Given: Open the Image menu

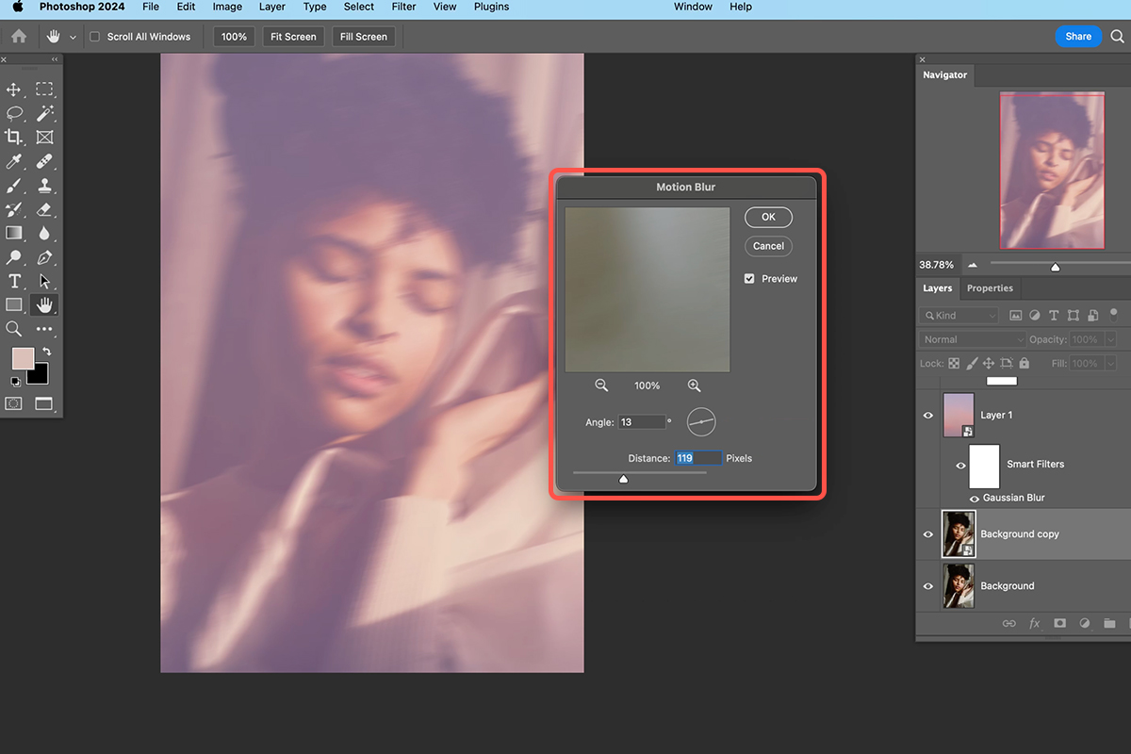Looking at the screenshot, I should click(227, 7).
